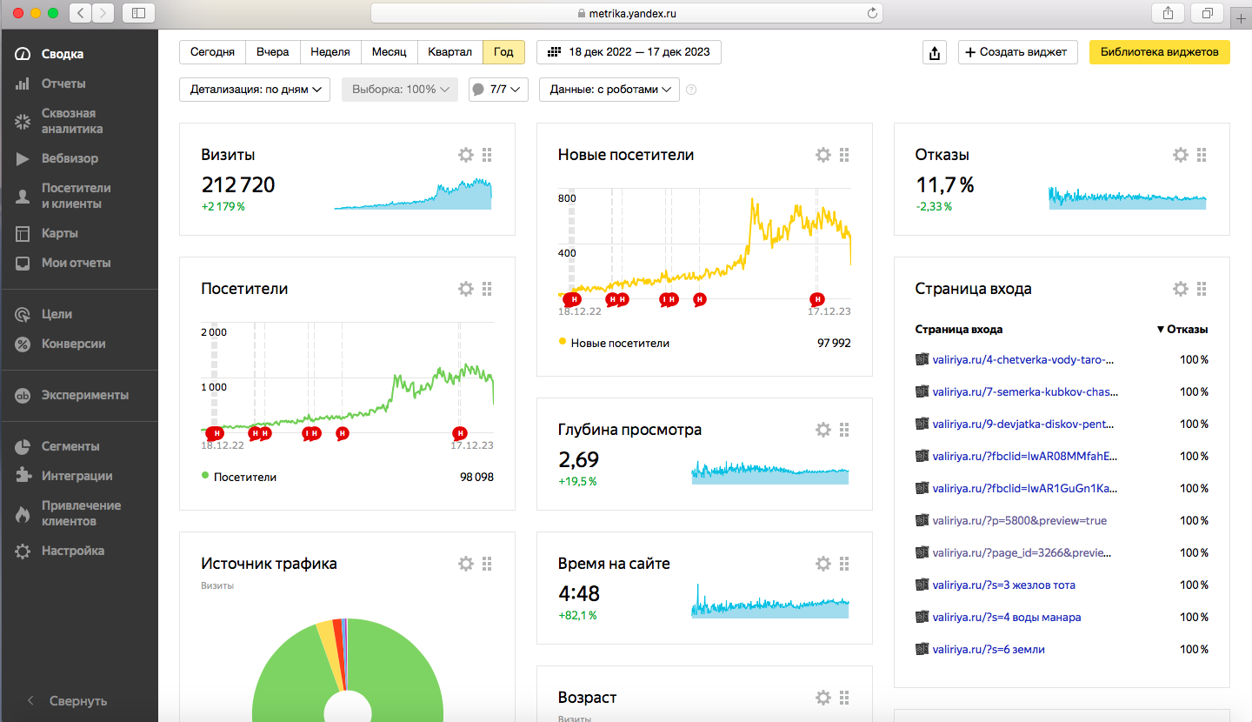This screenshot has width=1252, height=722.
Task: Go to Цели in the sidebar
Action: [x=57, y=314]
